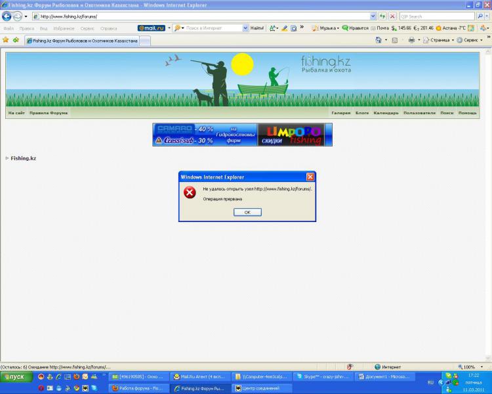Screen dimensions: 492x394
Task: Open the dropdown next to @mail.ru logo
Action: pyautogui.click(x=169, y=28)
